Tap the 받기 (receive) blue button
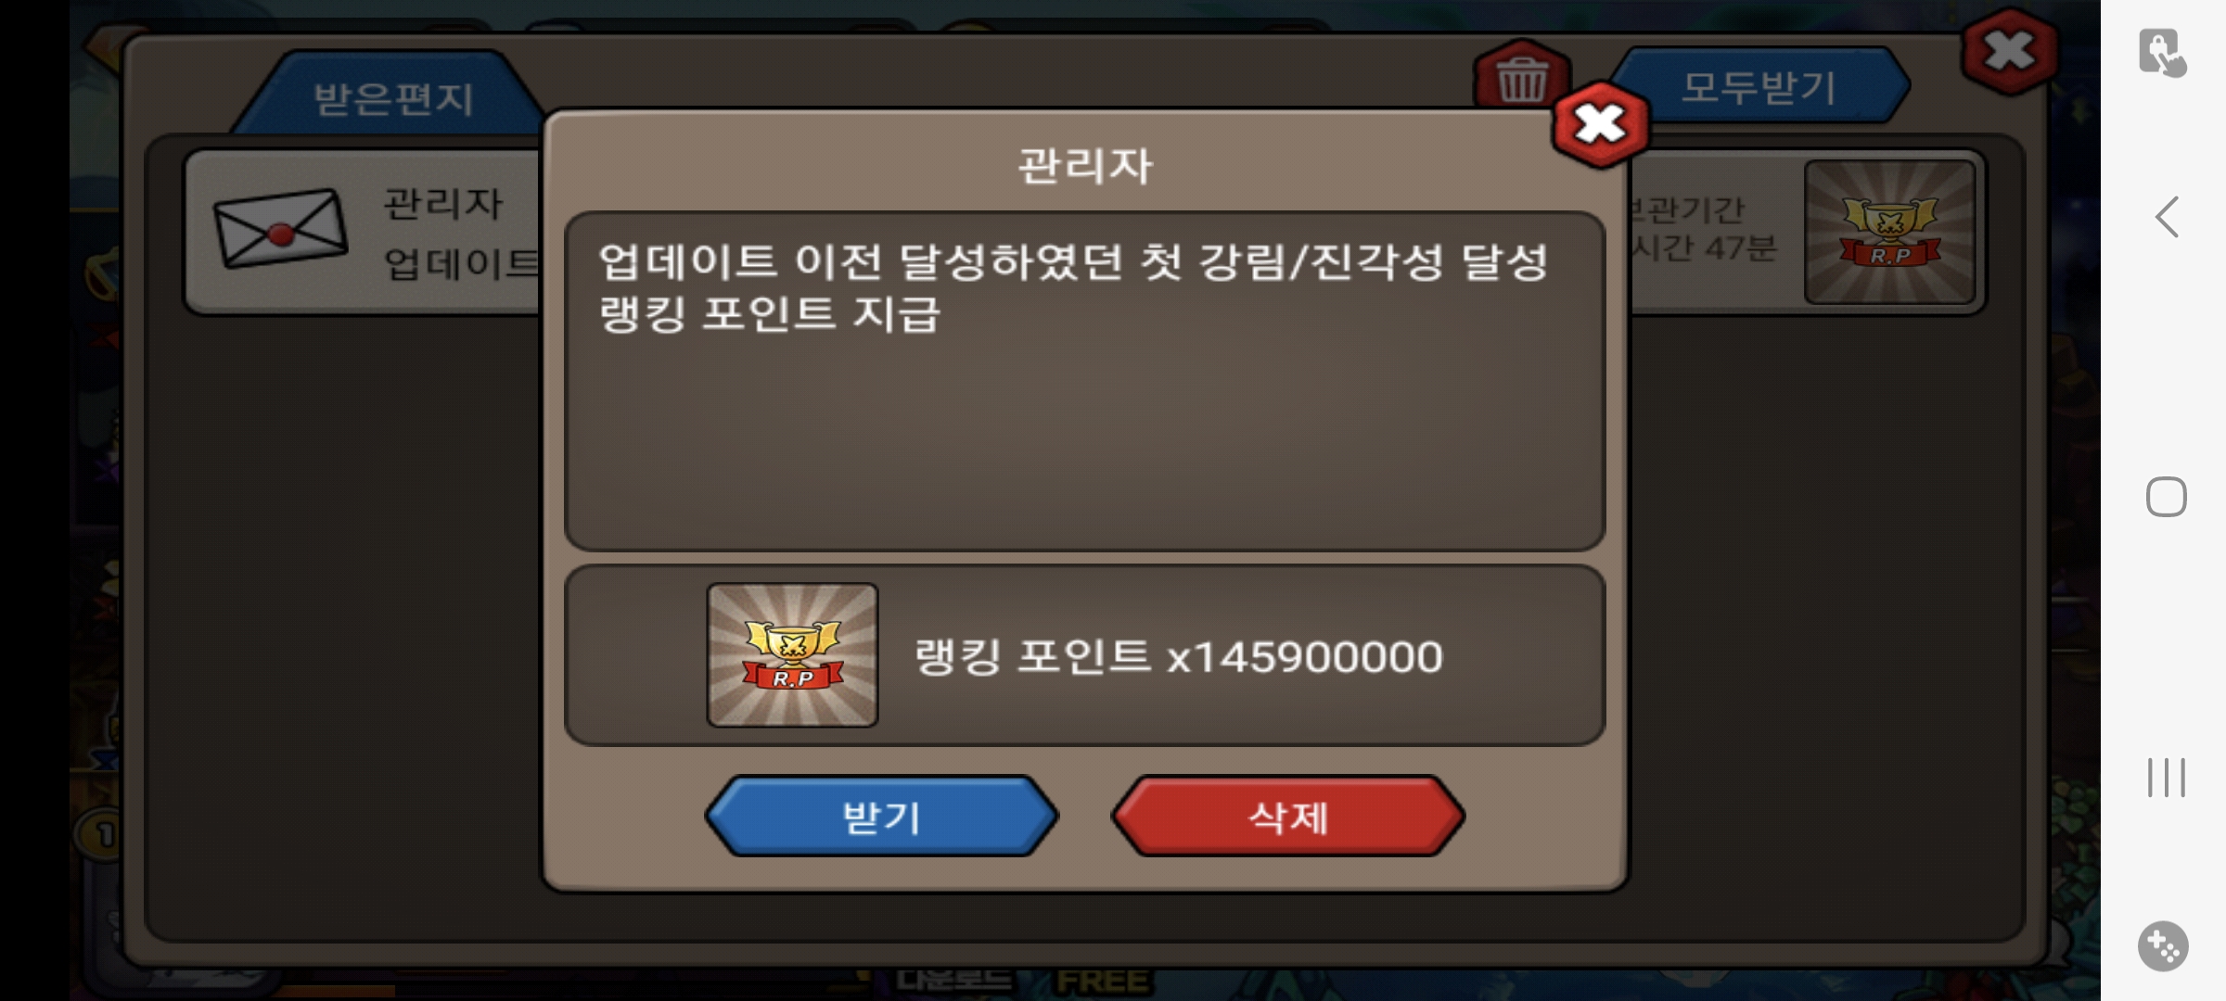Viewport: 2226px width, 1001px height. [x=881, y=816]
